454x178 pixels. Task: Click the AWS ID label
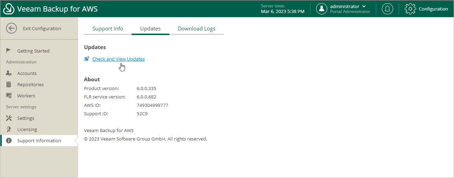[92, 105]
